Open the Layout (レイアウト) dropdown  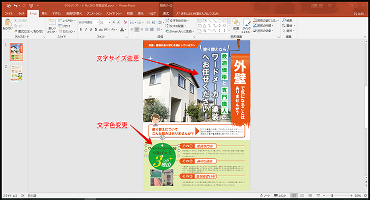[x=67, y=21]
